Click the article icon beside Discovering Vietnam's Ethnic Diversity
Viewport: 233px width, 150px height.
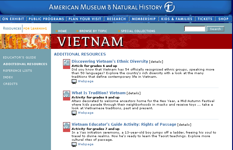pyautogui.click(x=67, y=64)
